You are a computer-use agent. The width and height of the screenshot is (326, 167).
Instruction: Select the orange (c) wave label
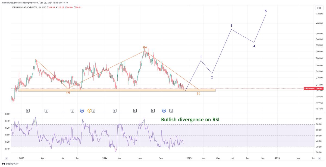[199, 94]
